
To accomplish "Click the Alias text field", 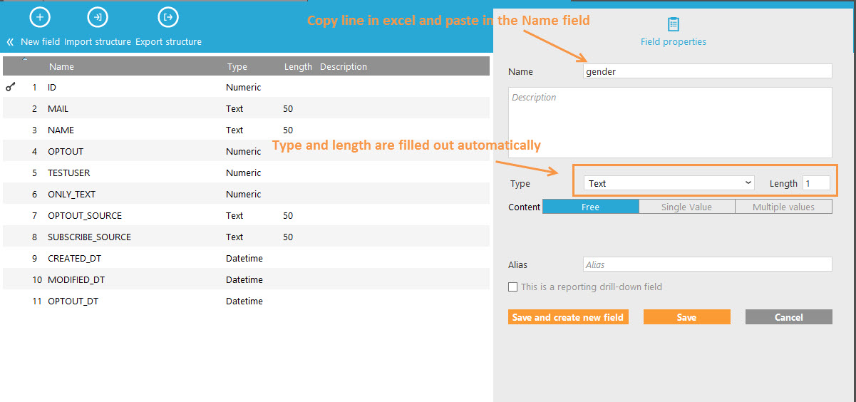I will point(706,264).
